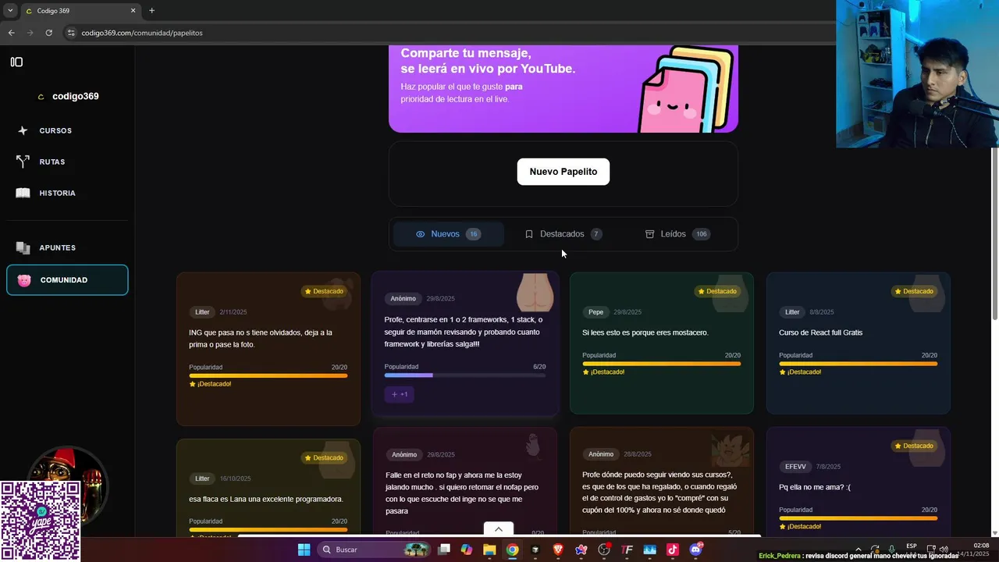
Task: Show hidden system tray icons chevron
Action: click(859, 549)
